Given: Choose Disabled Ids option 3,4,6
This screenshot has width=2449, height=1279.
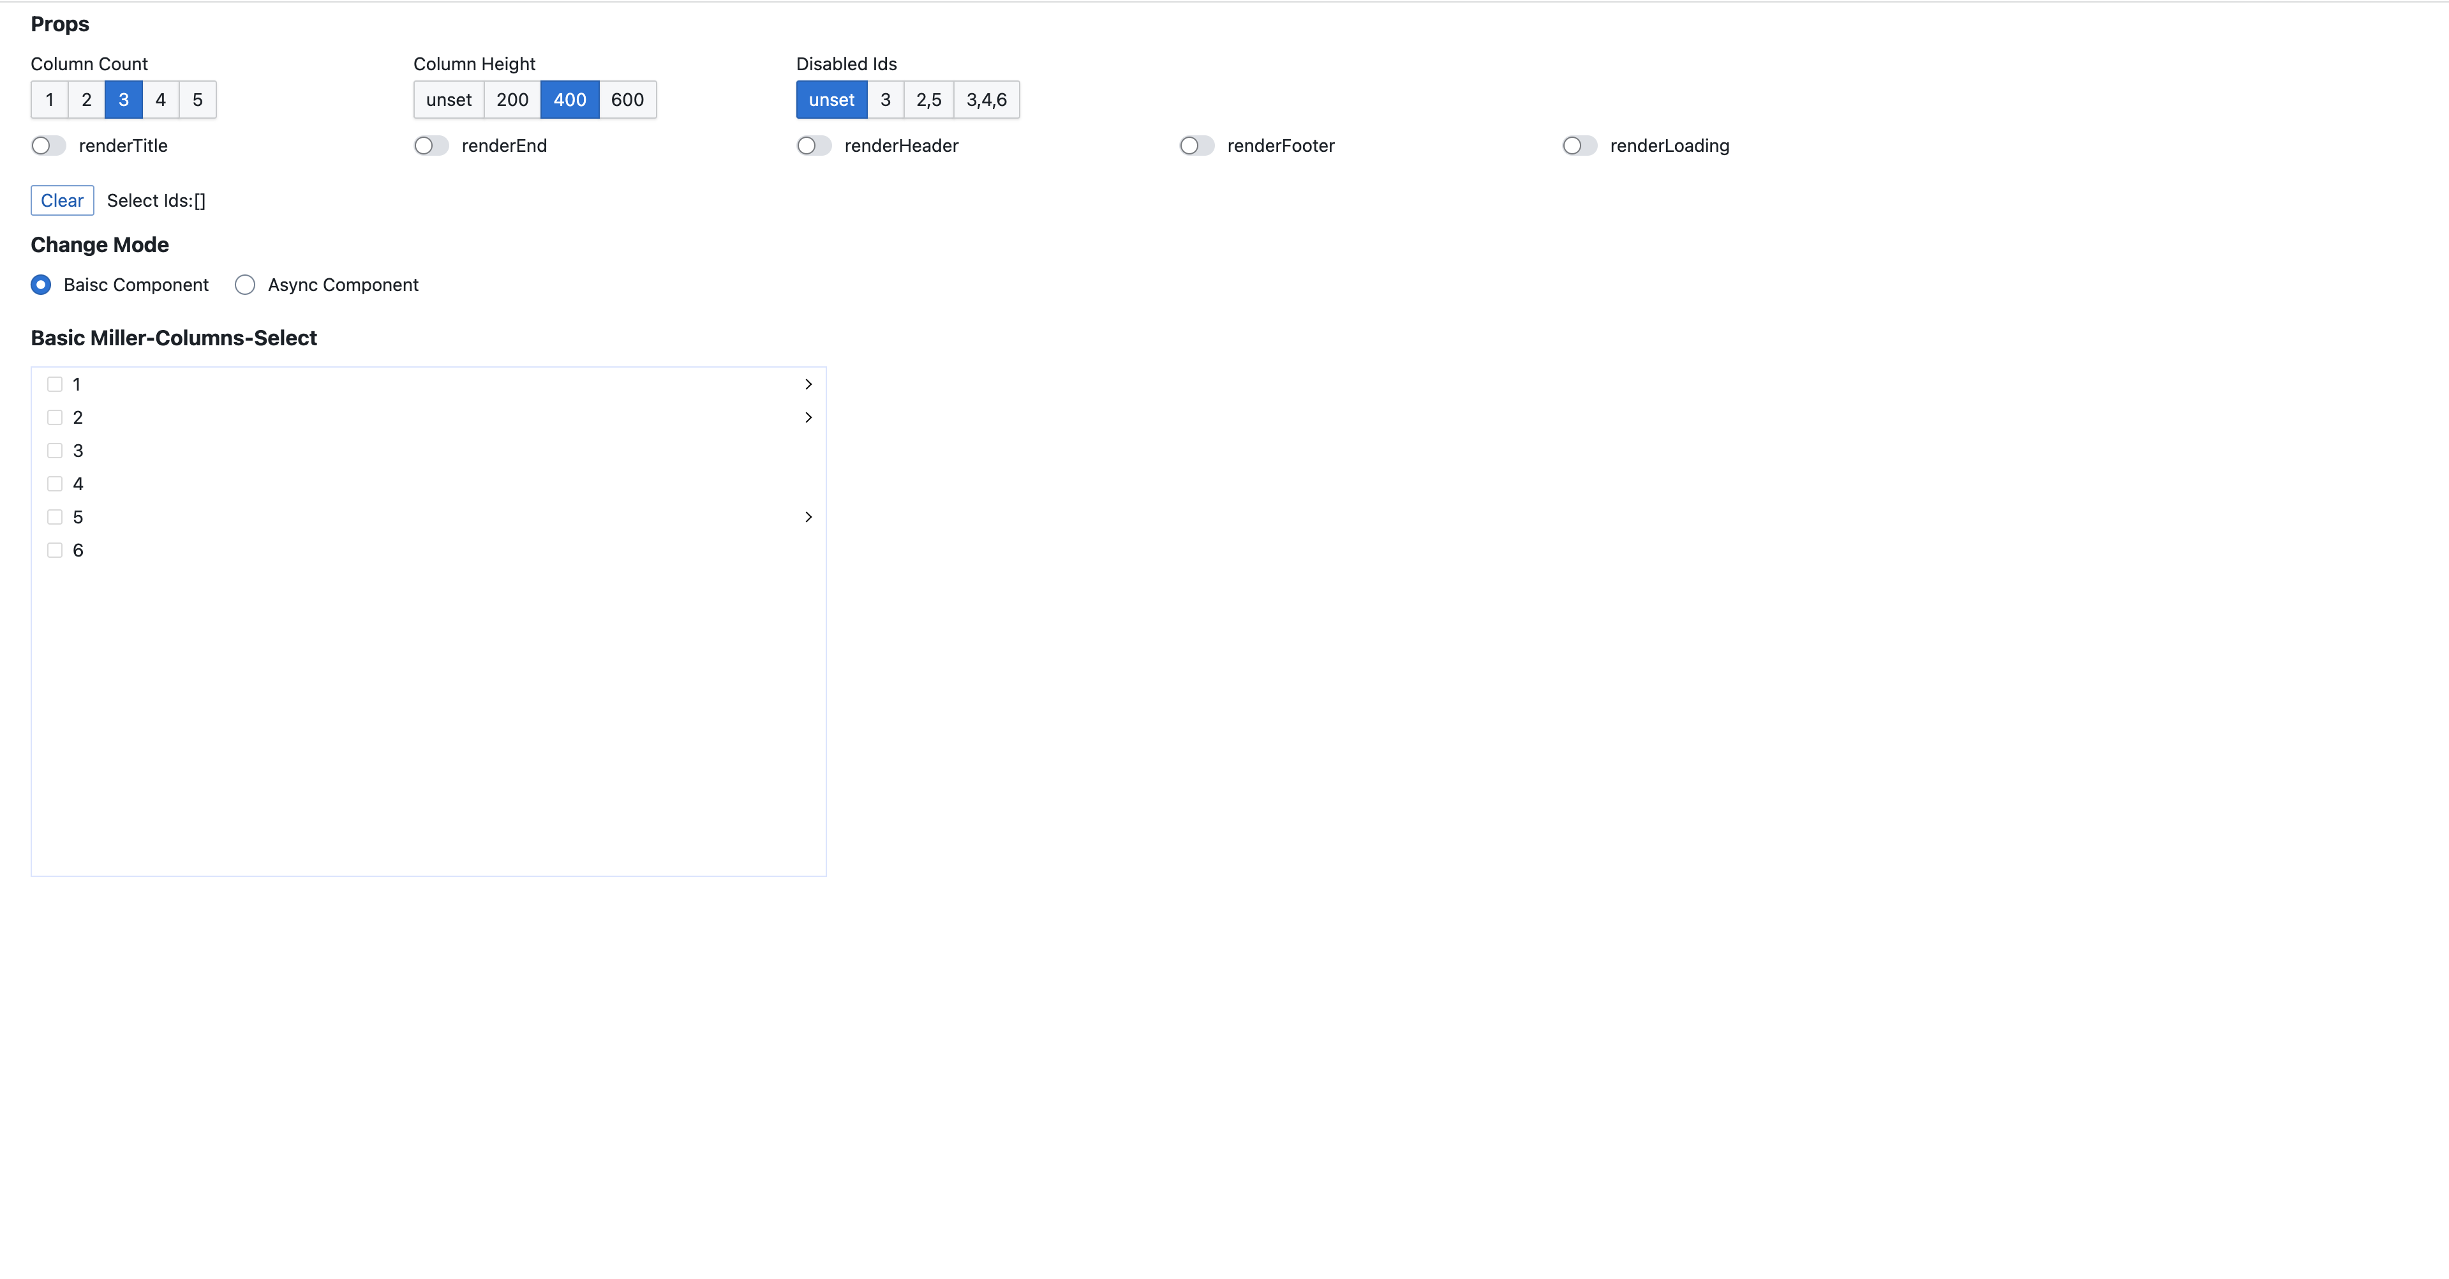Looking at the screenshot, I should (x=986, y=100).
